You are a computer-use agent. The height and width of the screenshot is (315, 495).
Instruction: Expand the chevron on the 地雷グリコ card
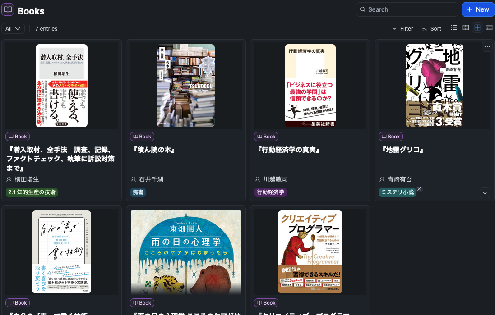[485, 192]
